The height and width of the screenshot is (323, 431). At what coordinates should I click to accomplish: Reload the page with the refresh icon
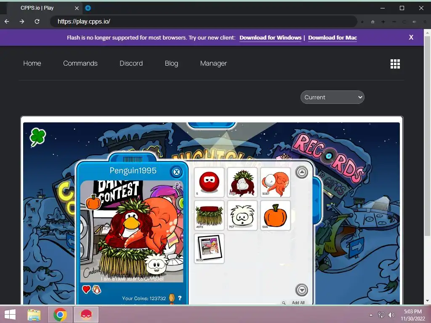tap(37, 21)
